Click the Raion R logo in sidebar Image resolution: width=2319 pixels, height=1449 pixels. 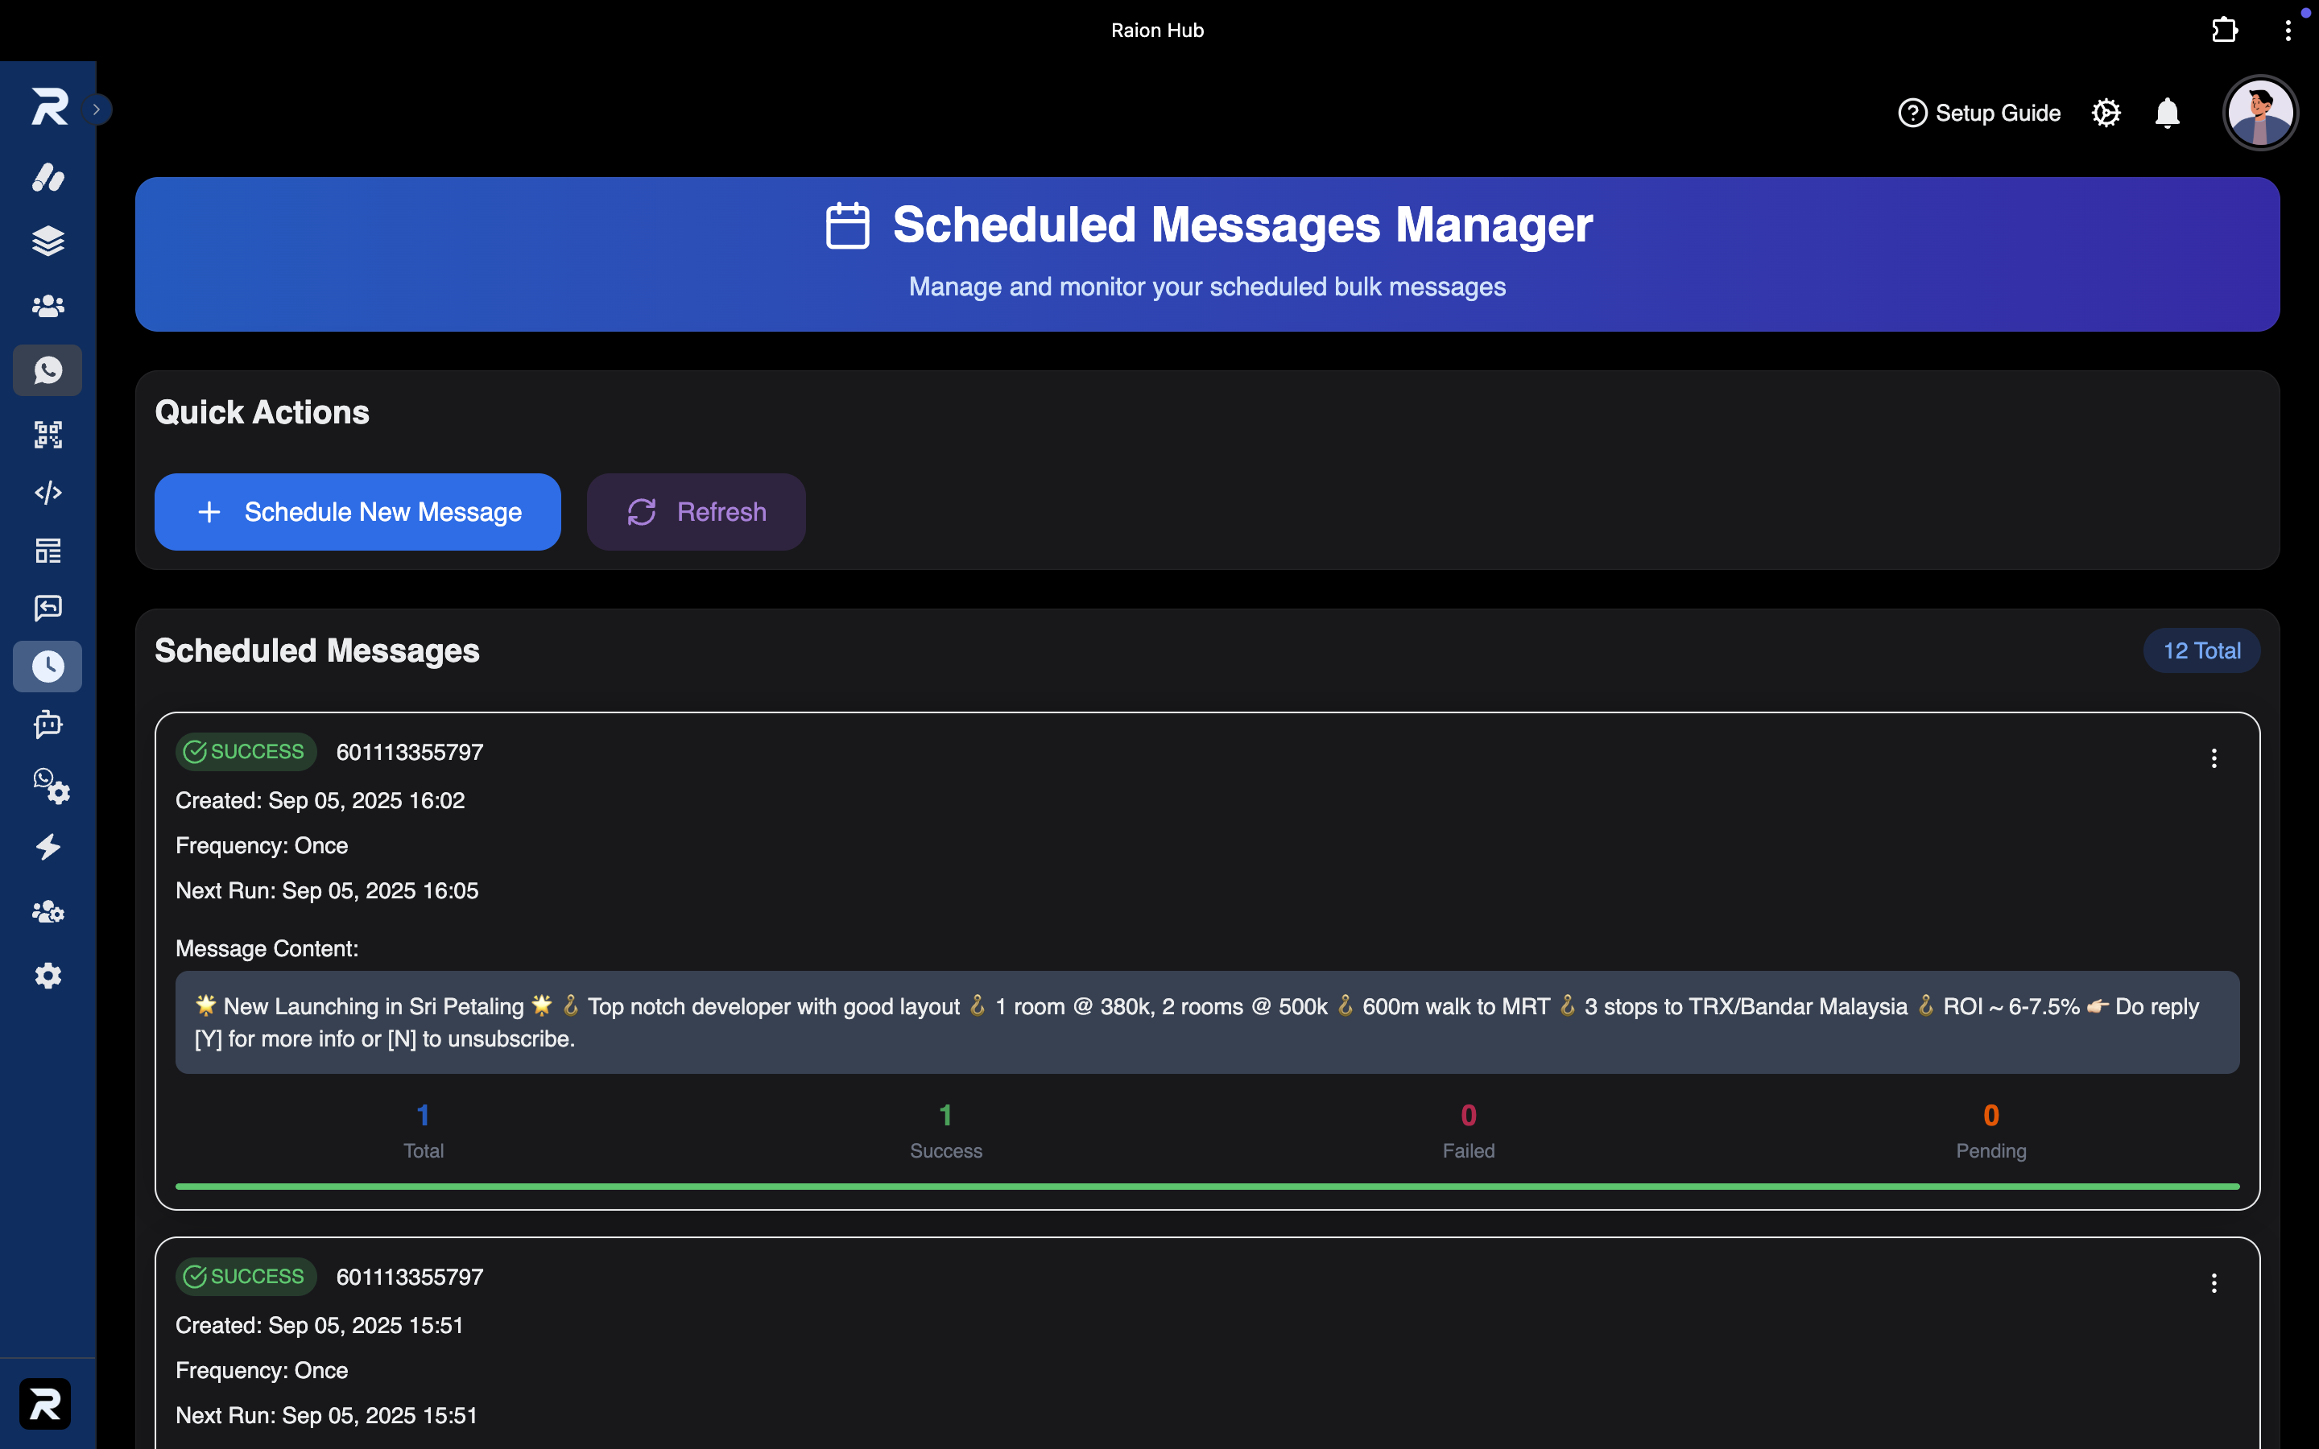tap(49, 106)
